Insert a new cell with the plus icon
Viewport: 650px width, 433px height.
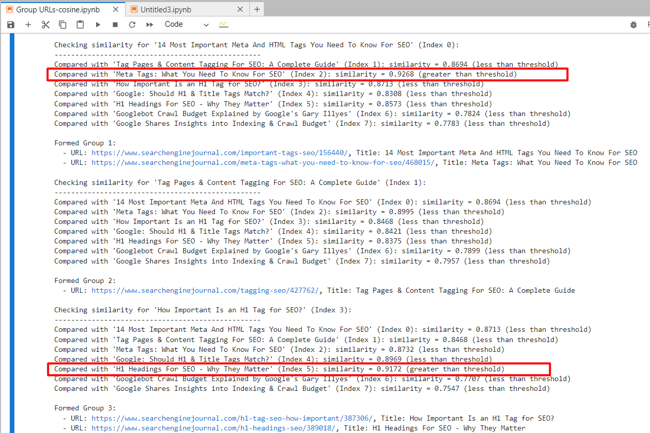click(28, 24)
